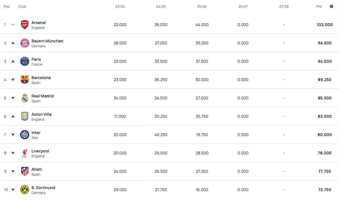Screen dimensions: 339x200
Task: Click the Paris Saint-Germain crest
Action: 25,61
